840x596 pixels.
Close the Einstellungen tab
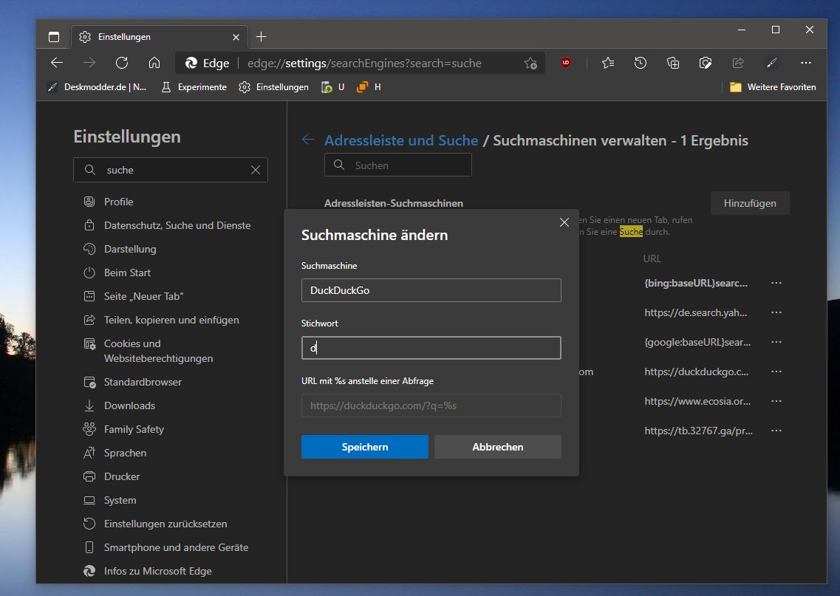pyautogui.click(x=236, y=37)
